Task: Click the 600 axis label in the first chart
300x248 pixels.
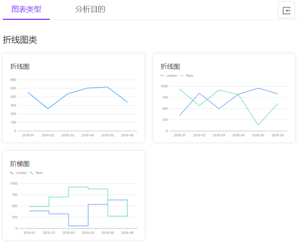Action: 13,79
